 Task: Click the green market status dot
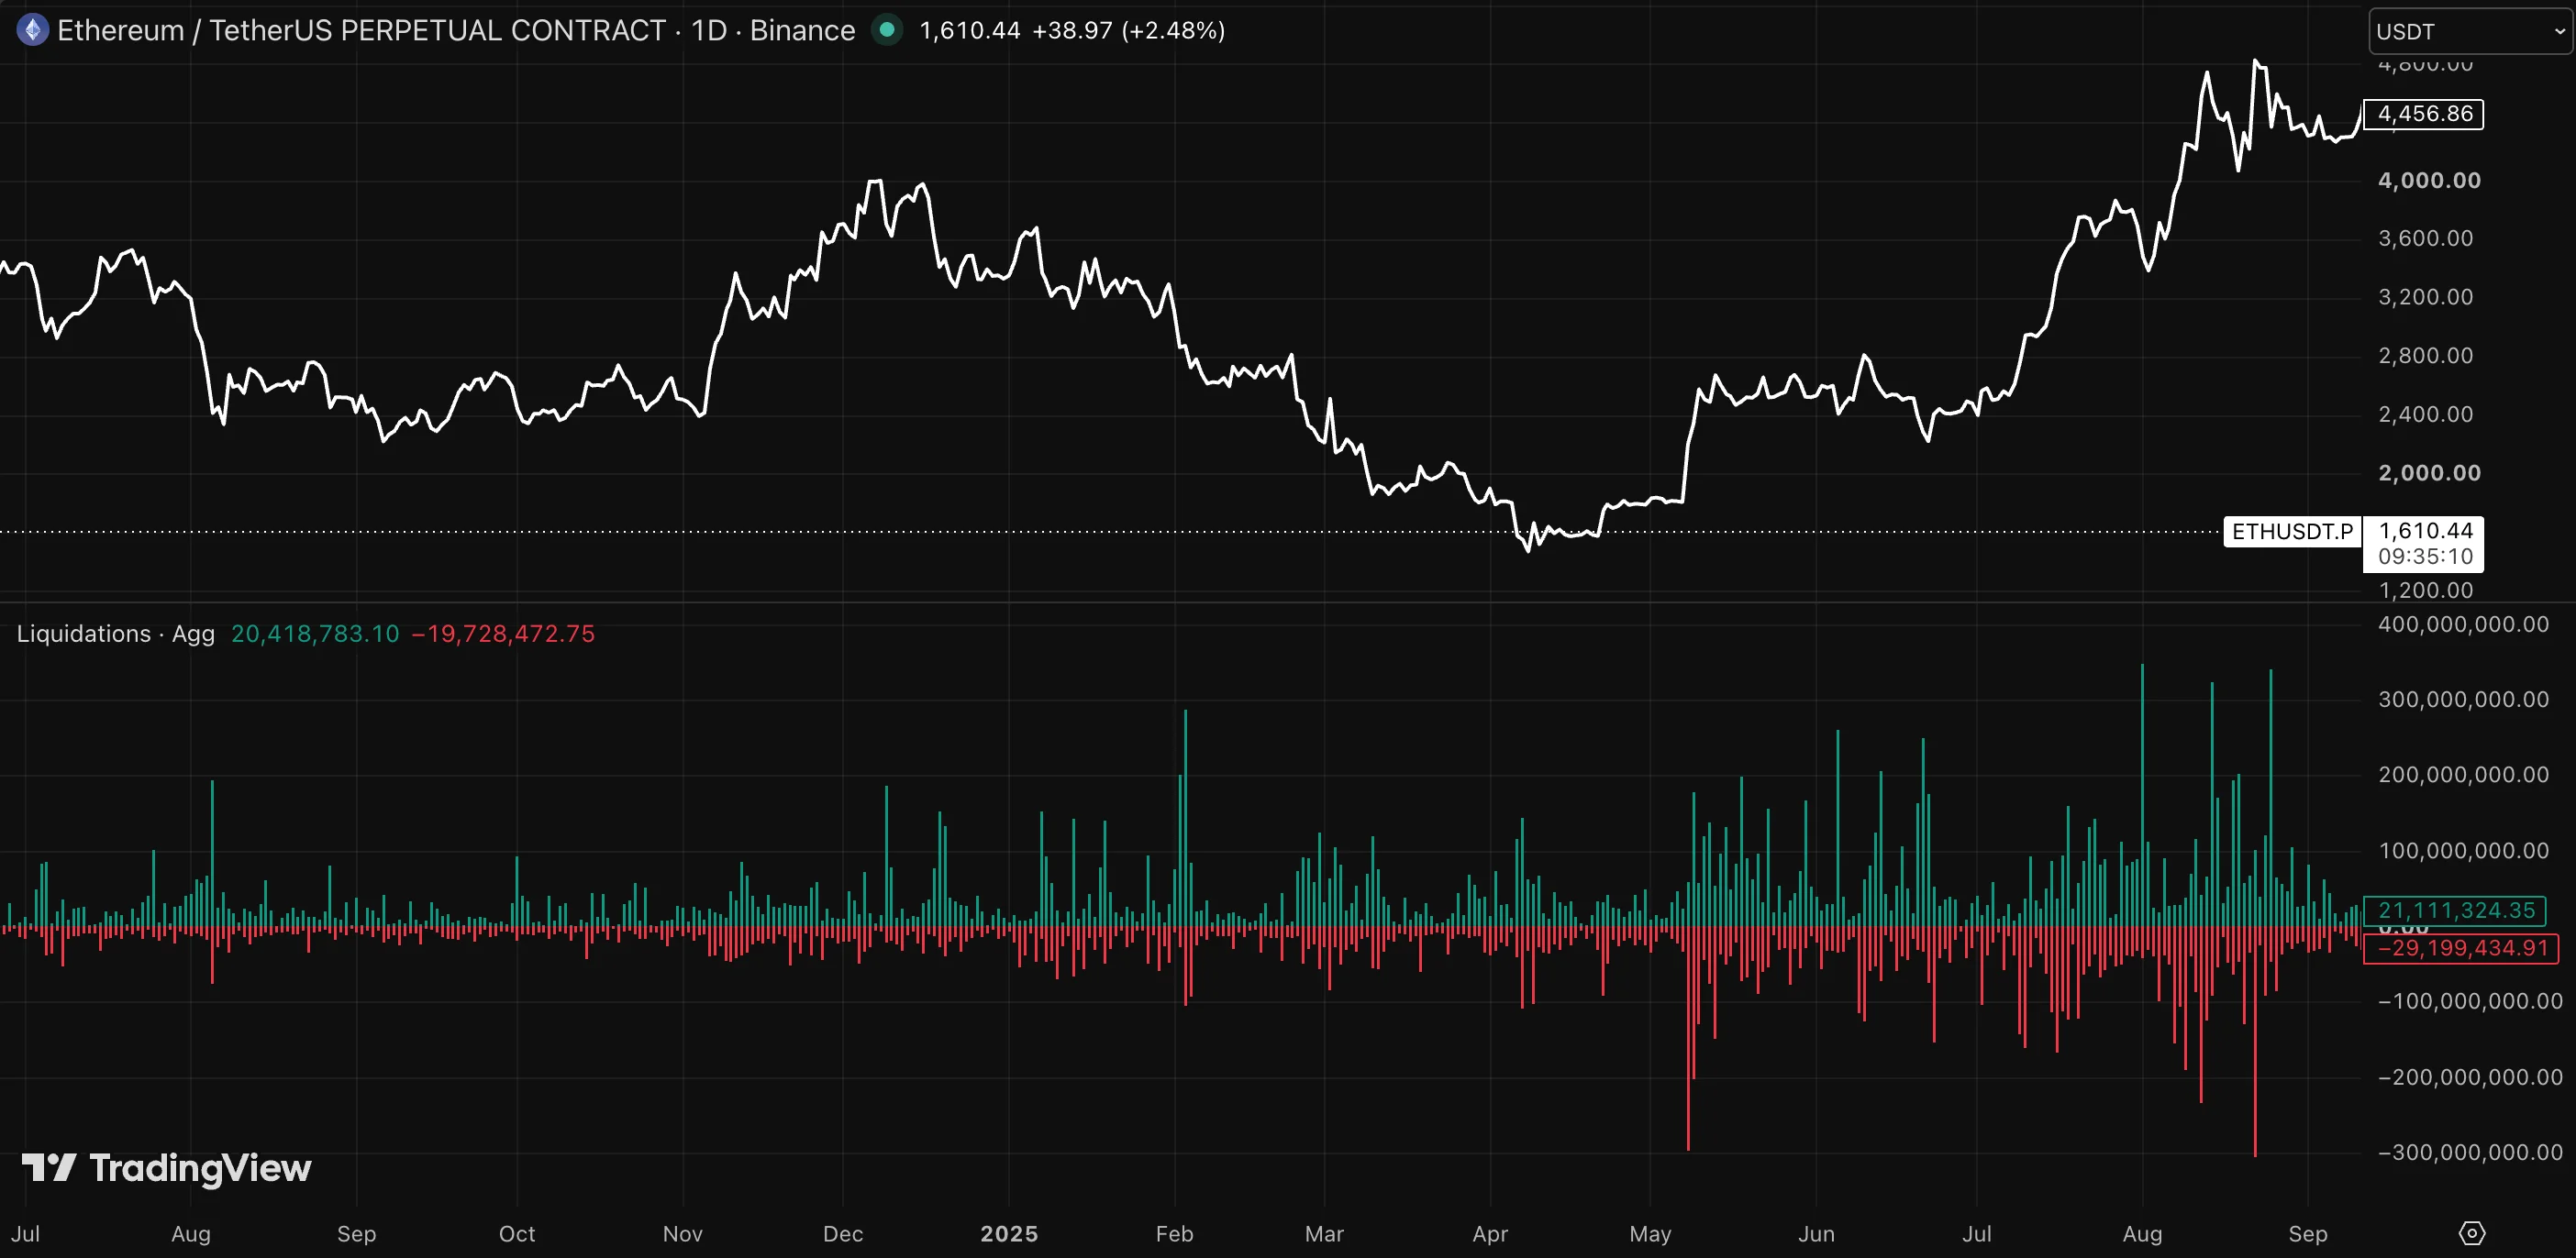886,30
